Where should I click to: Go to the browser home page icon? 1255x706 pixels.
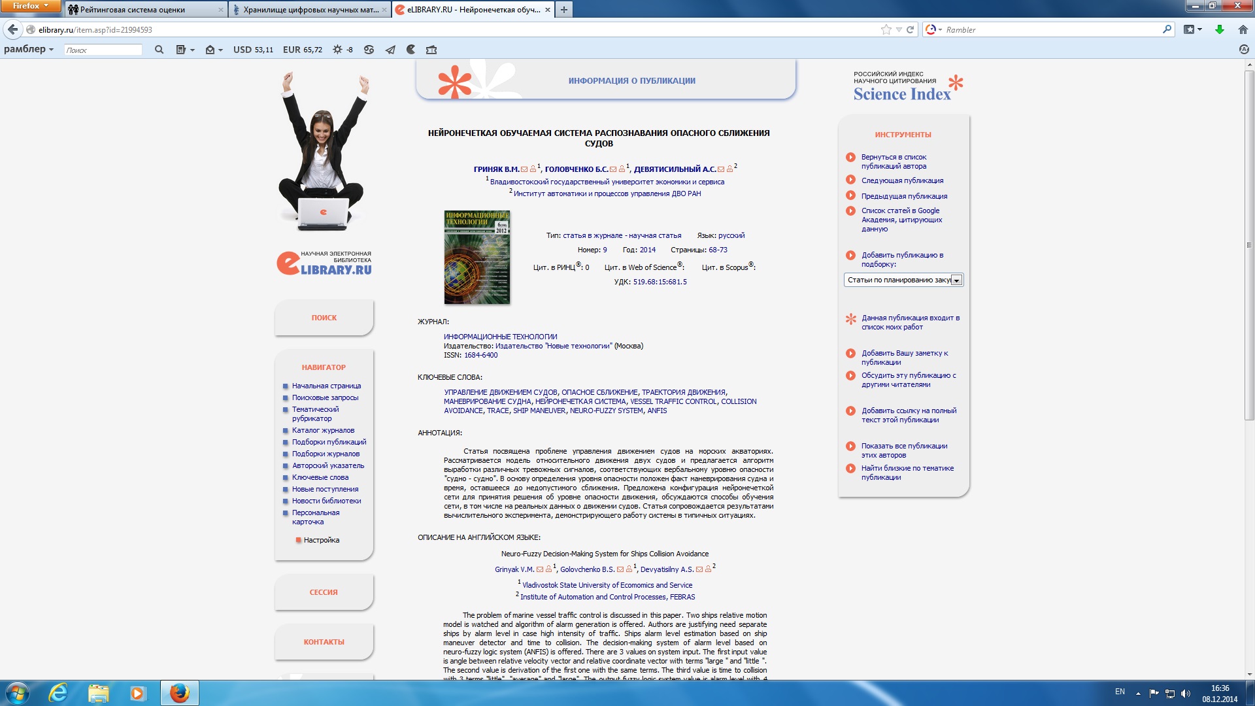tap(1243, 29)
